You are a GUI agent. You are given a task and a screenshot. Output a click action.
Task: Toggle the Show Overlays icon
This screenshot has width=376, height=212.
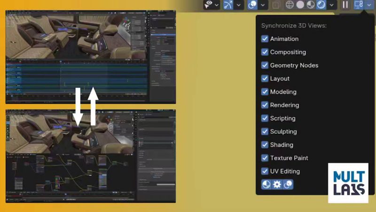(252, 5)
